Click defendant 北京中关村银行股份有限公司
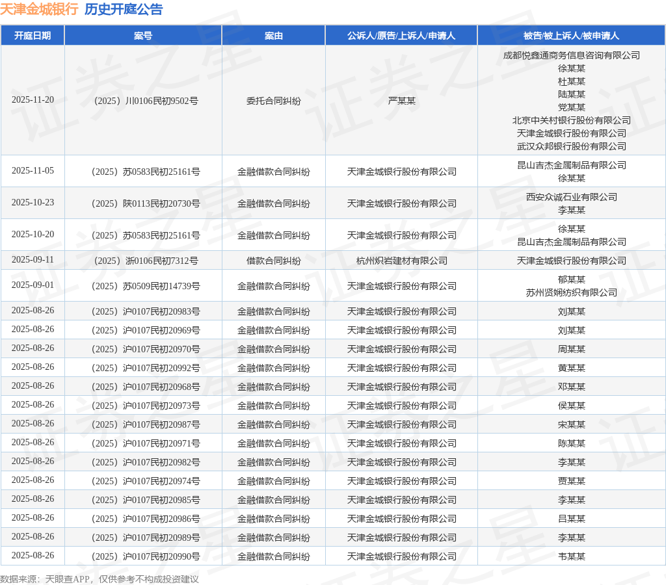This screenshot has height=585, width=666. pos(571,120)
